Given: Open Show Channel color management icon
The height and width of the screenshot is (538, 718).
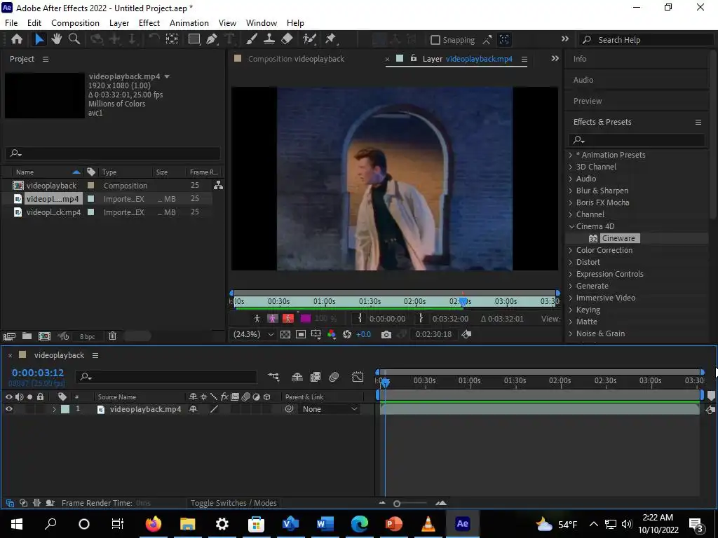Looking at the screenshot, I should point(332,334).
